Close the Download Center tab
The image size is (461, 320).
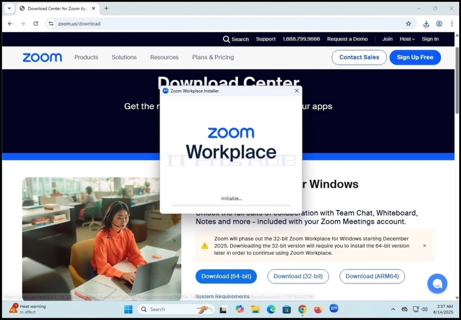[x=93, y=9]
